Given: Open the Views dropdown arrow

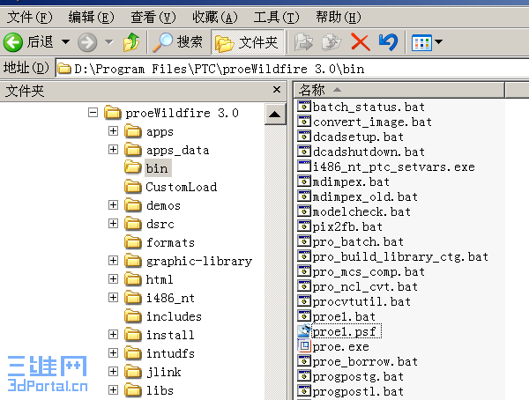Looking at the screenshot, I should click(x=438, y=41).
